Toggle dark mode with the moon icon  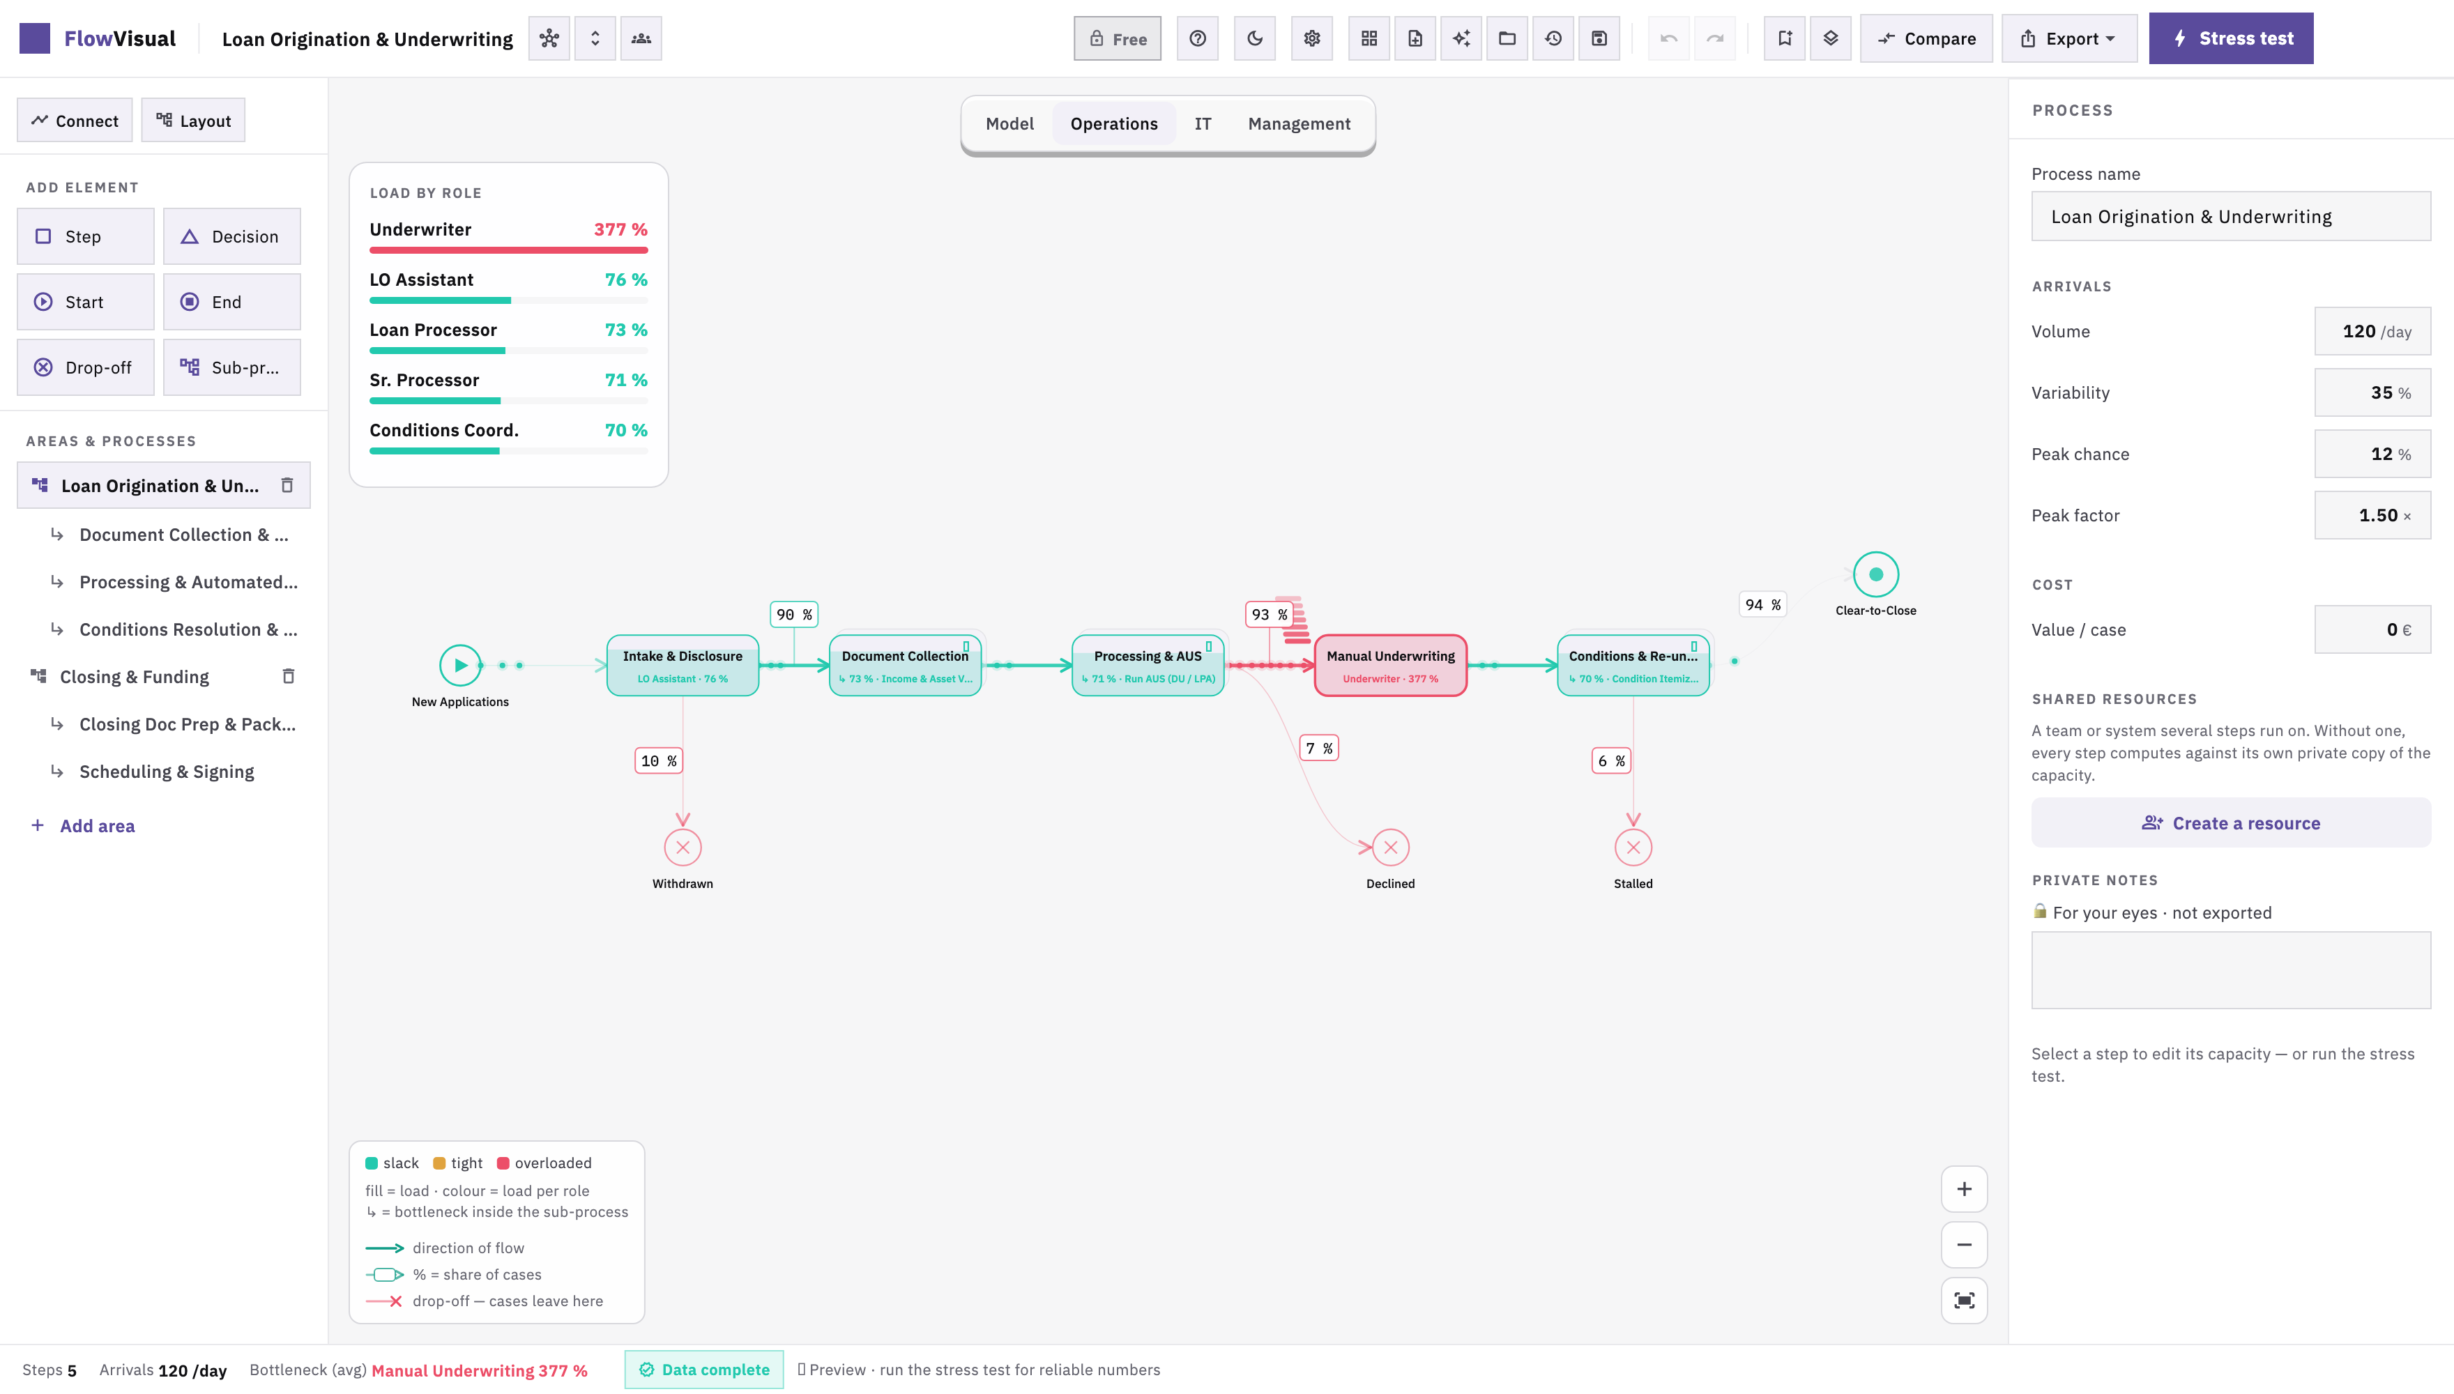(x=1254, y=38)
